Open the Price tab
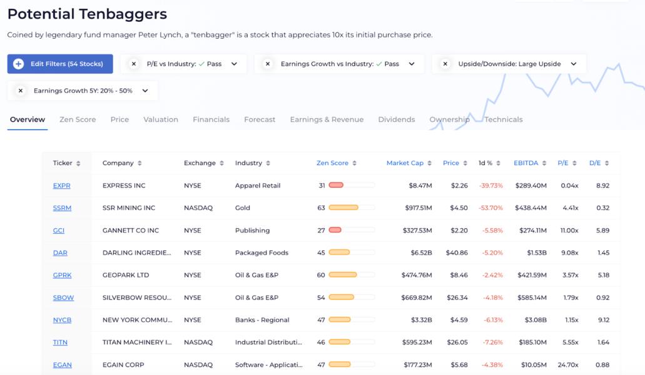The height and width of the screenshot is (375, 645). [x=119, y=119]
